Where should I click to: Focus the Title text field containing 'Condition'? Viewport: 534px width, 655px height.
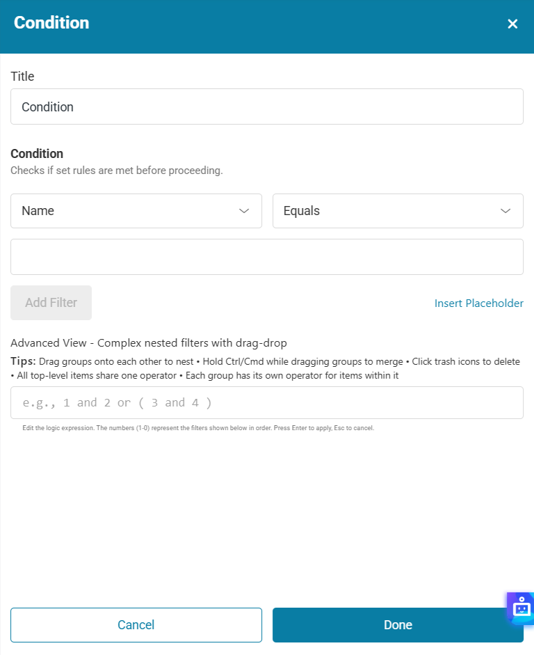(x=267, y=106)
